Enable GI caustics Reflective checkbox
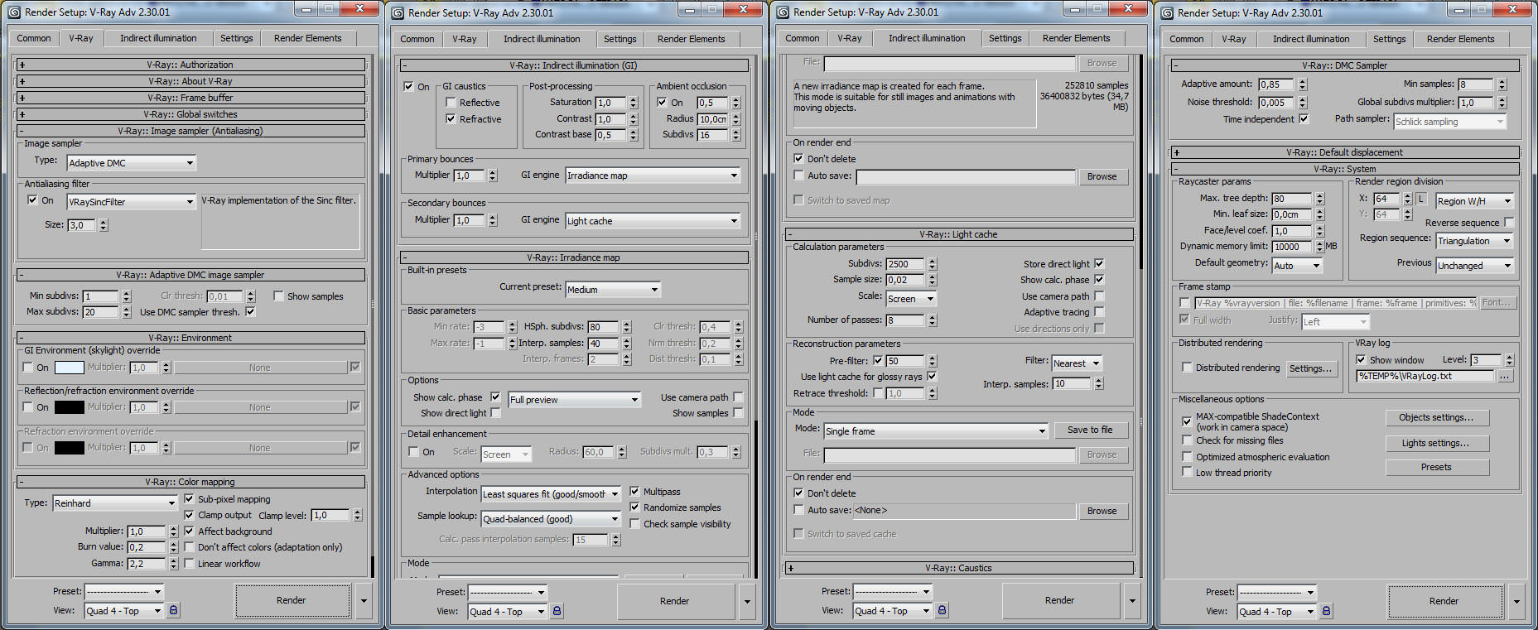Image resolution: width=1538 pixels, height=630 pixels. coord(451,103)
